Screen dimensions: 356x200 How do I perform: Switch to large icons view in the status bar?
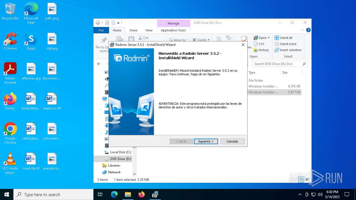pos(307,180)
